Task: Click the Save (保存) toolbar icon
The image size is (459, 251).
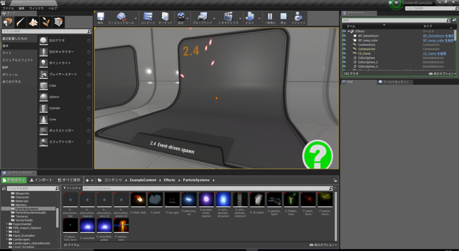Action: [100, 18]
